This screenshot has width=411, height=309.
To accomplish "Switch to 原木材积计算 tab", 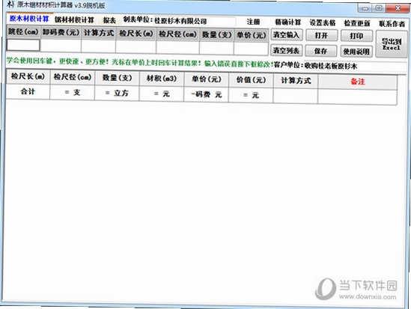I will (x=29, y=19).
